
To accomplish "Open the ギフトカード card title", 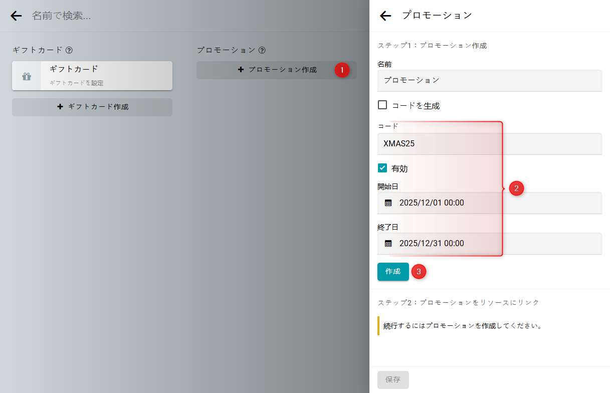I will [74, 69].
